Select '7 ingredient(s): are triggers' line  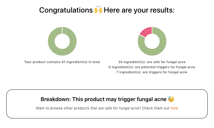152,72
